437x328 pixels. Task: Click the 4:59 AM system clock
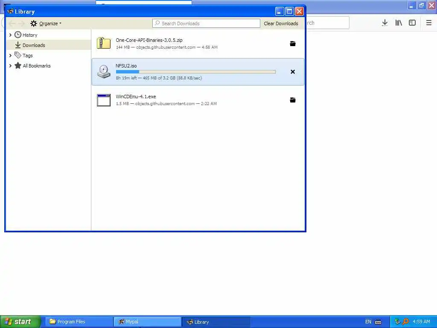coord(421,322)
